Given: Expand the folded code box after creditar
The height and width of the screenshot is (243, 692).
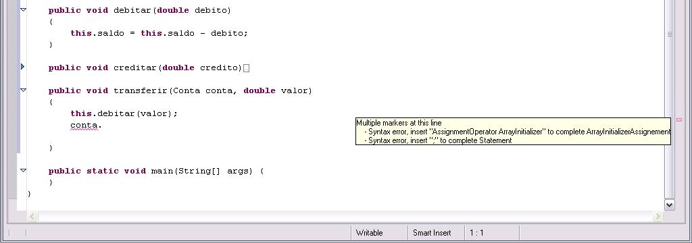Looking at the screenshot, I should coord(247,68).
